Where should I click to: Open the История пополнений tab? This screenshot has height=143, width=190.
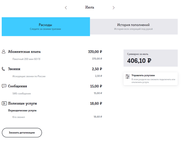point(133,26)
